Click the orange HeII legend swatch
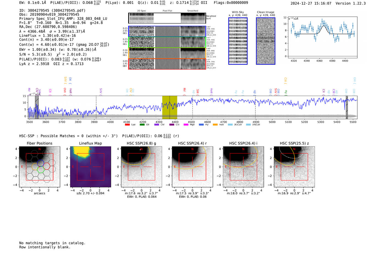This screenshot has height=262, width=385. click(215, 125)
